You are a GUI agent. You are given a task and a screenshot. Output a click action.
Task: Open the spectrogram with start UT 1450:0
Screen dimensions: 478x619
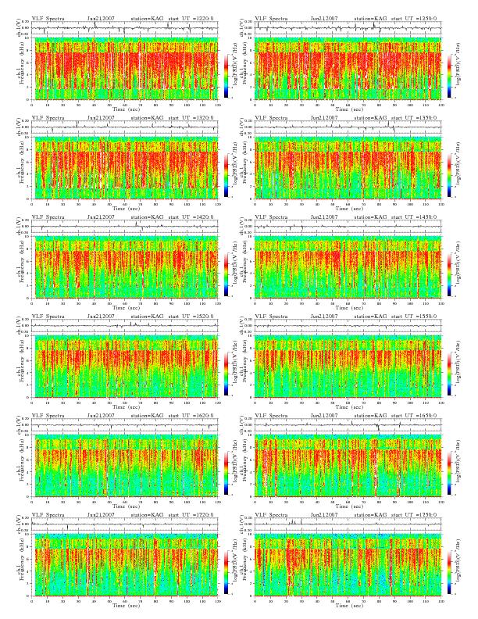pos(348,267)
